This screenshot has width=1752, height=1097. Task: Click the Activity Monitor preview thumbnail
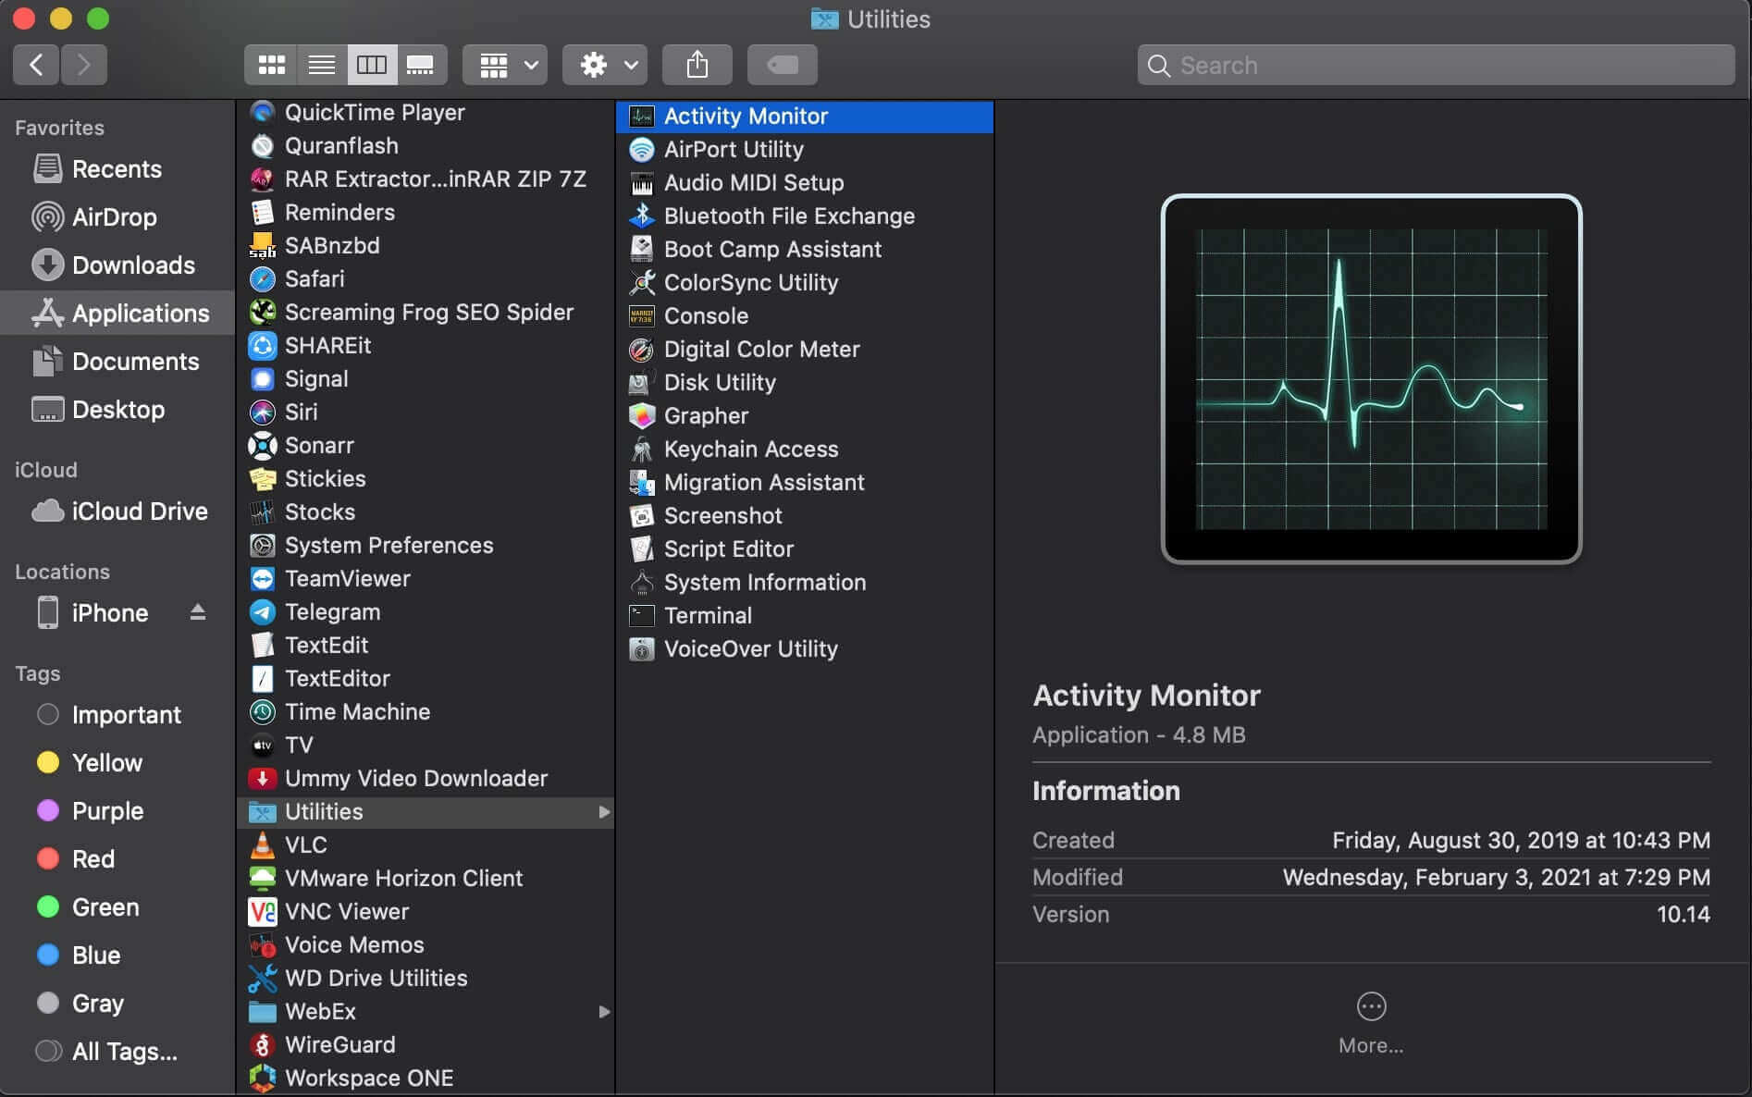pyautogui.click(x=1371, y=379)
